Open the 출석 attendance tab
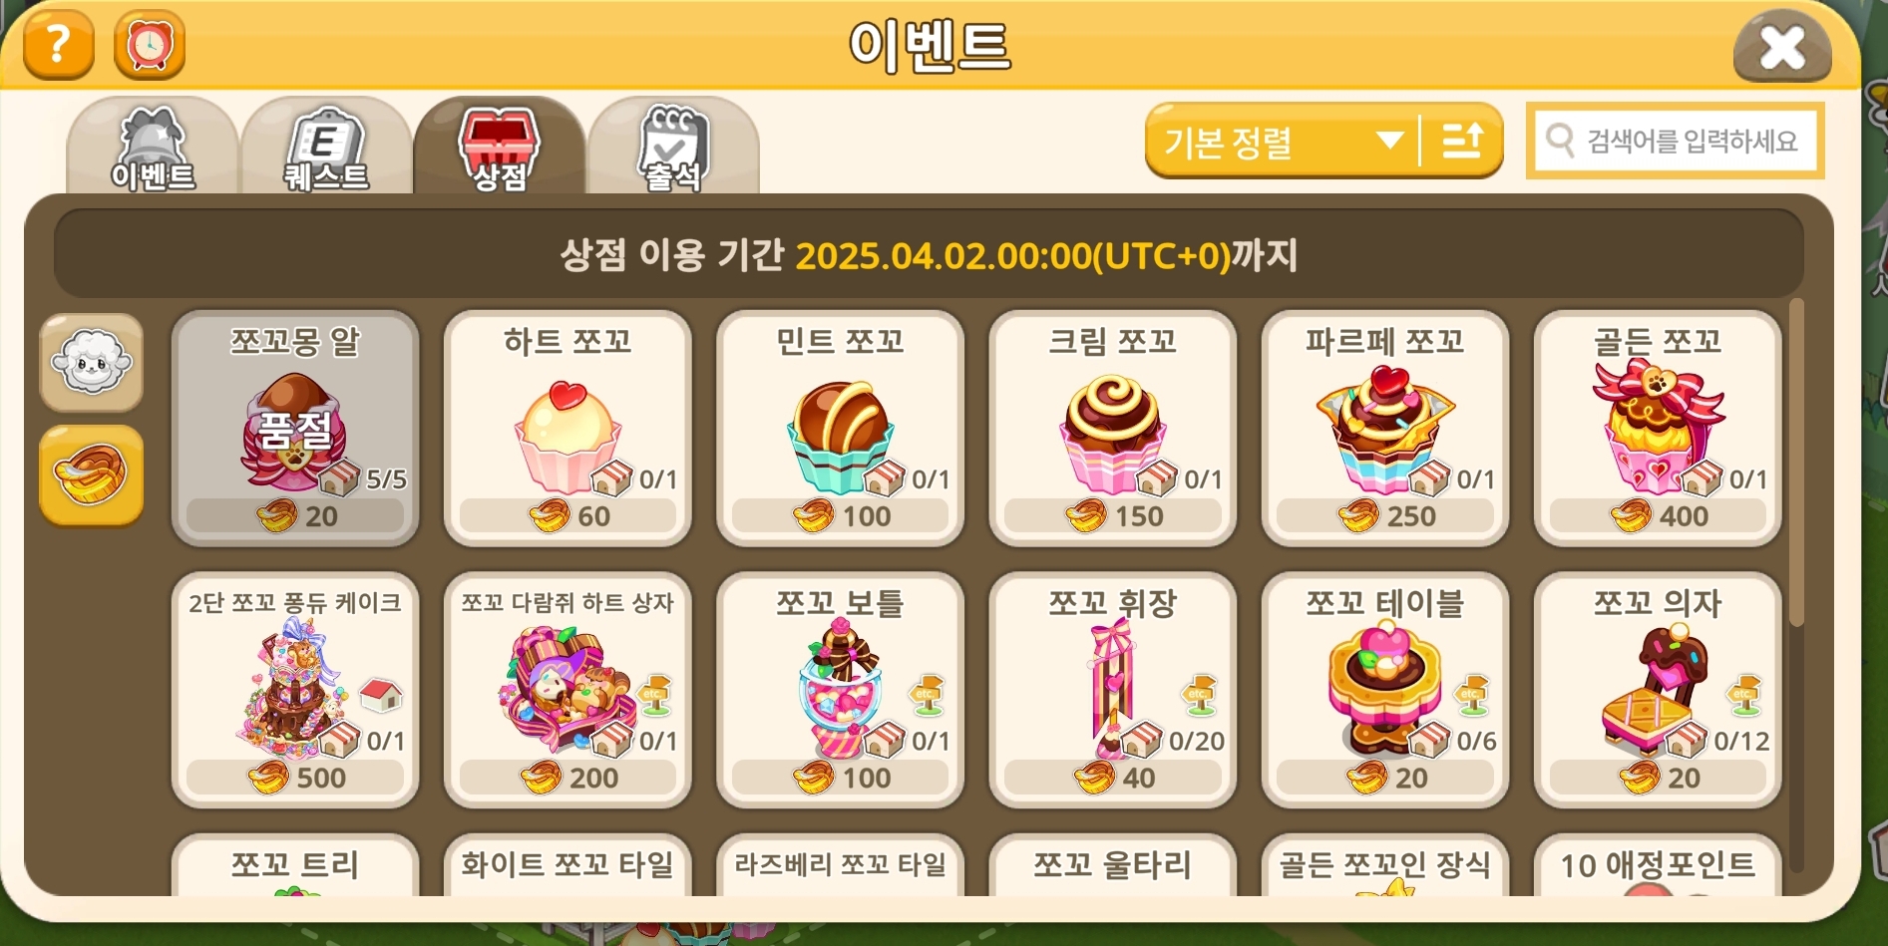The height and width of the screenshot is (946, 1888). tap(673, 147)
